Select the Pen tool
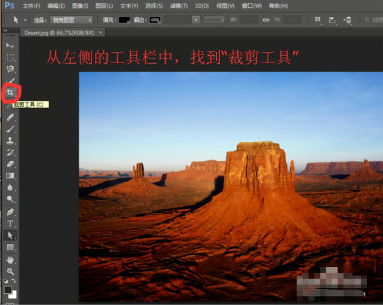The height and width of the screenshot is (305, 383). pos(10,212)
